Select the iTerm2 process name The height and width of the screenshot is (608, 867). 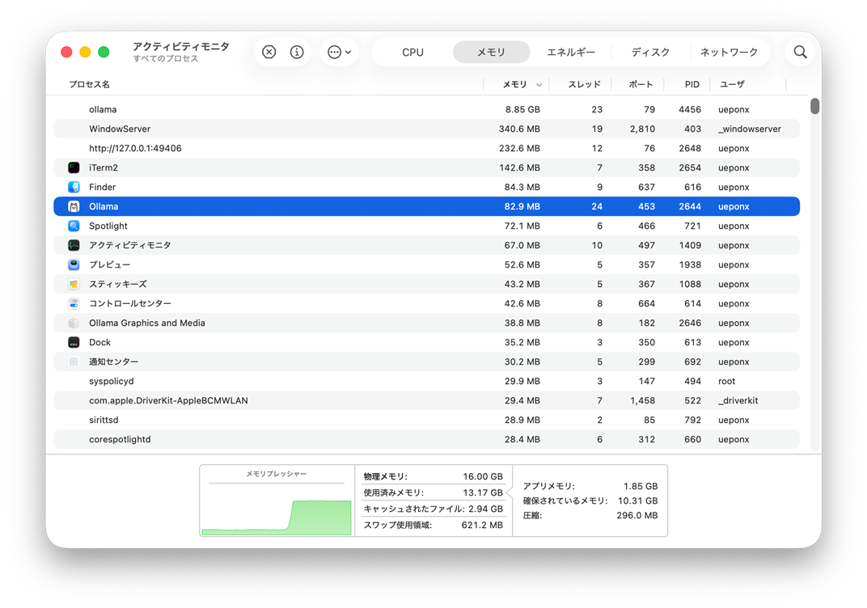point(104,167)
